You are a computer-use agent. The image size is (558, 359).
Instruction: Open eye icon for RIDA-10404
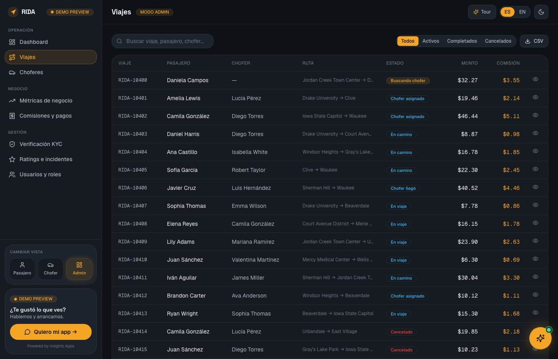(x=535, y=151)
